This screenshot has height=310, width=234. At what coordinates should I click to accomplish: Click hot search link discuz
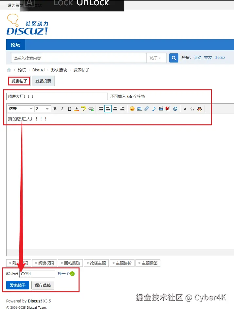coord(220,58)
